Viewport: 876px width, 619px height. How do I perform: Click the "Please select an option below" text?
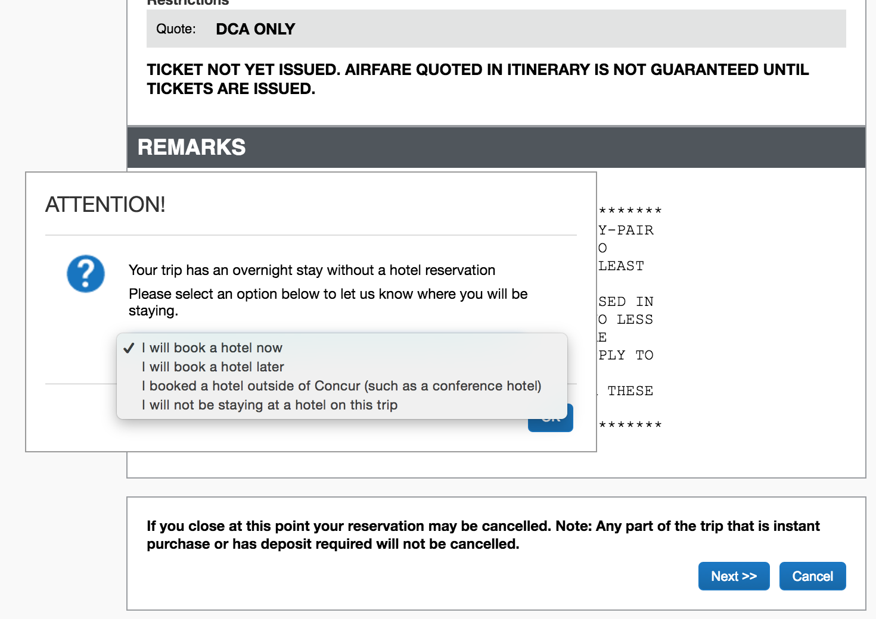click(x=328, y=302)
